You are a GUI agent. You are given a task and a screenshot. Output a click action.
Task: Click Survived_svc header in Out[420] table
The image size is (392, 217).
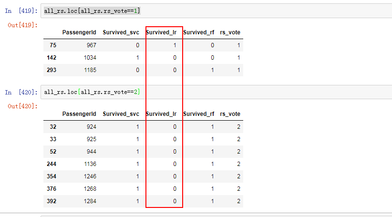pos(121,114)
